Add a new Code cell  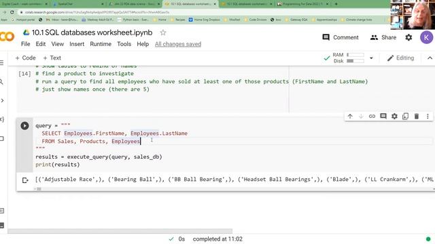[26, 58]
